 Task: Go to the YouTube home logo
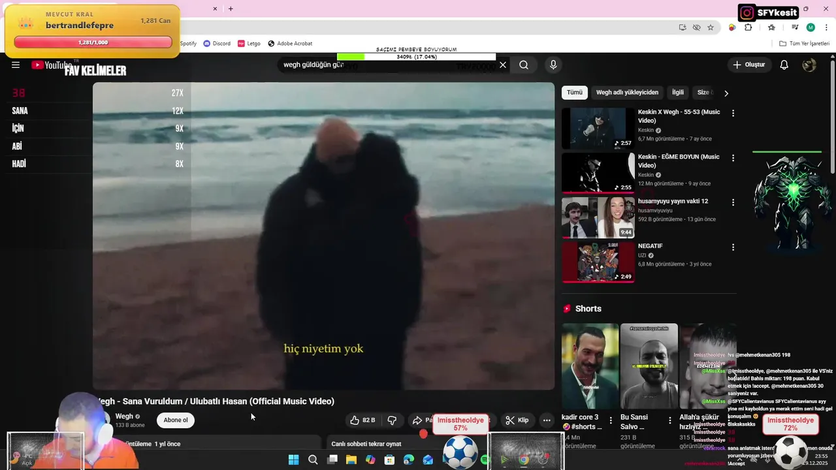[51, 65]
